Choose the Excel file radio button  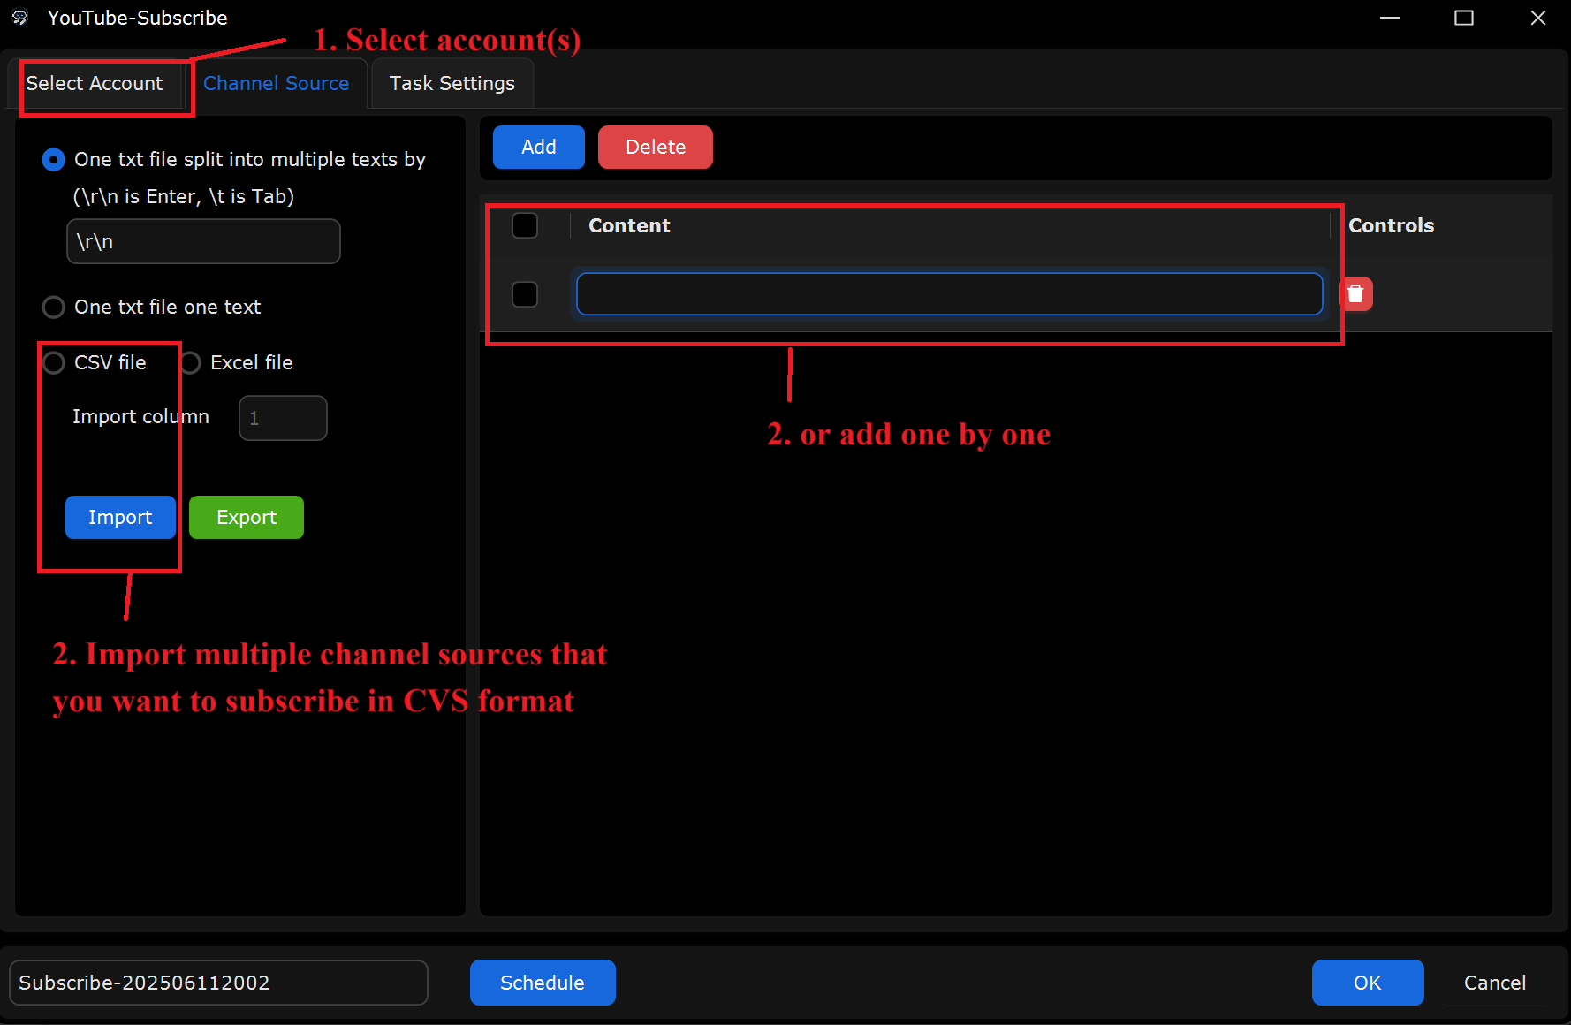tap(190, 363)
